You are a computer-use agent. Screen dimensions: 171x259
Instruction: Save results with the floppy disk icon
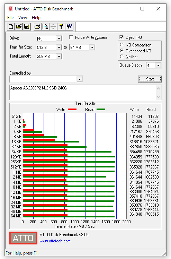pos(27,26)
